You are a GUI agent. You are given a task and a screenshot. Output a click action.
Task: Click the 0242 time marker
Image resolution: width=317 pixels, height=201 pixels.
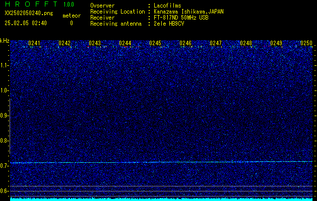[x=65, y=43]
